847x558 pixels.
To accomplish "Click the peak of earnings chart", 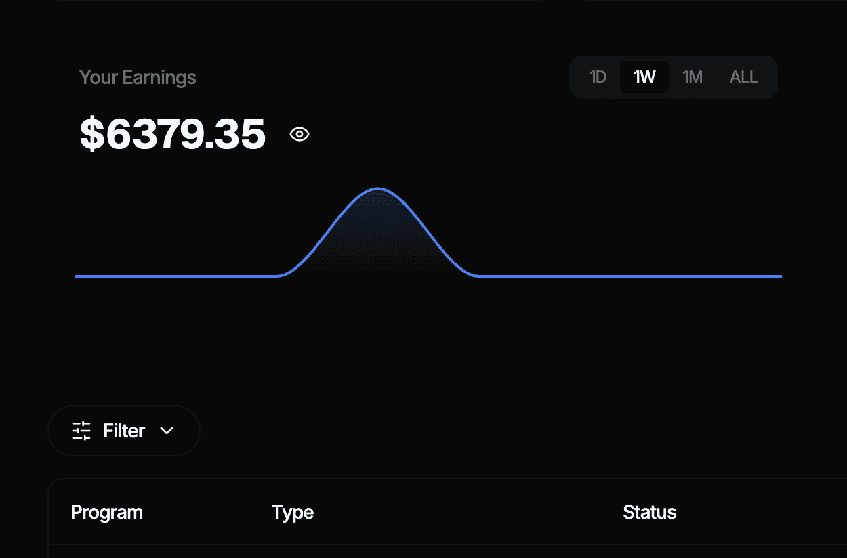I will (377, 188).
